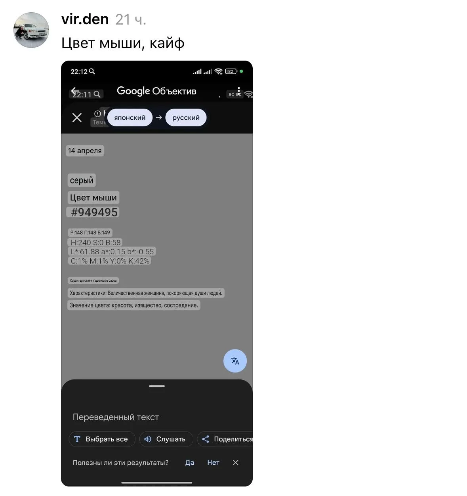Tap the round translate floating button
This screenshot has height=496, width=467.
click(x=235, y=361)
